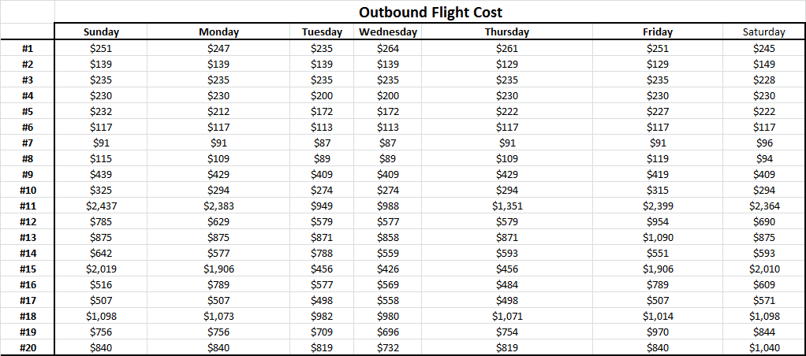
Task: Click the $732 Wednesday cell in row #20
Action: 388,348
